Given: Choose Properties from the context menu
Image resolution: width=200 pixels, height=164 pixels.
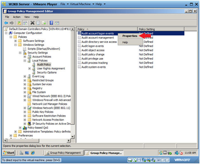Looking at the screenshot, I should [130, 36].
